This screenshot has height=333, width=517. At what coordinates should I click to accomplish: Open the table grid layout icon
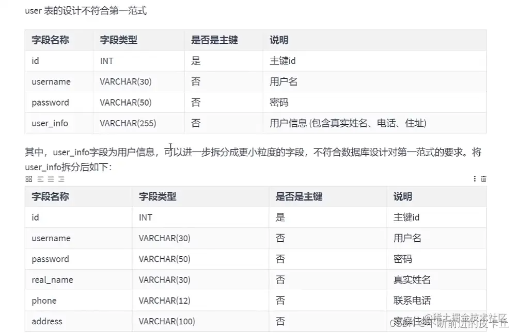[x=29, y=179]
